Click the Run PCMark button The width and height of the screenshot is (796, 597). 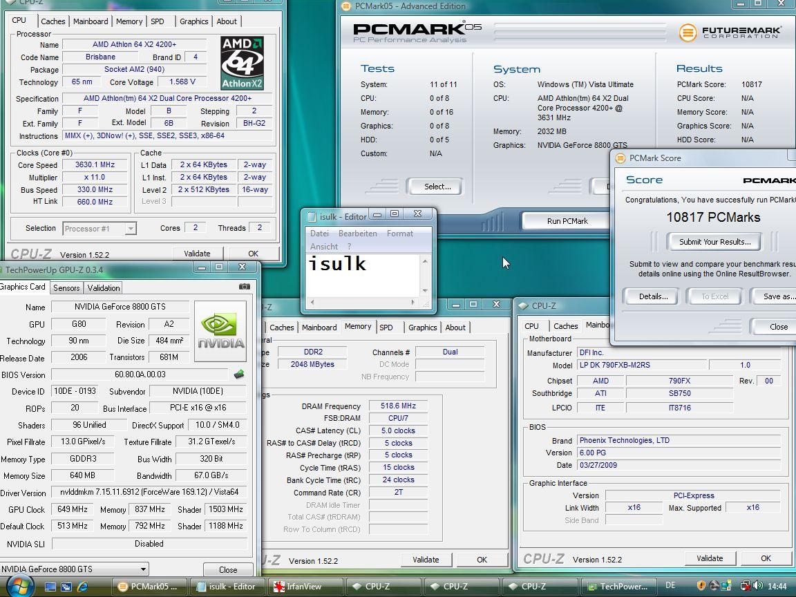coord(567,221)
